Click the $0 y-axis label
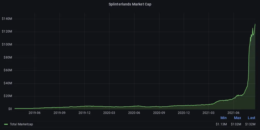Viewport: 260px width, 130px height. pyautogui.click(x=10, y=109)
